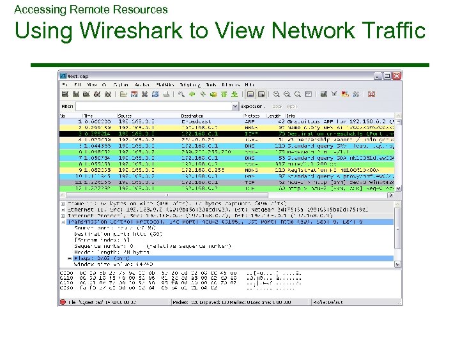
Task: Open the Help menu
Action: (x=249, y=85)
